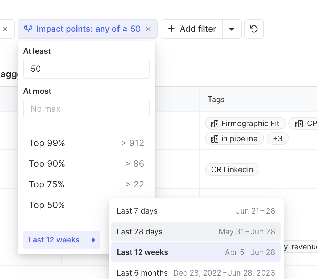
Task: Select the Top 99% preset
Action: [86, 143]
